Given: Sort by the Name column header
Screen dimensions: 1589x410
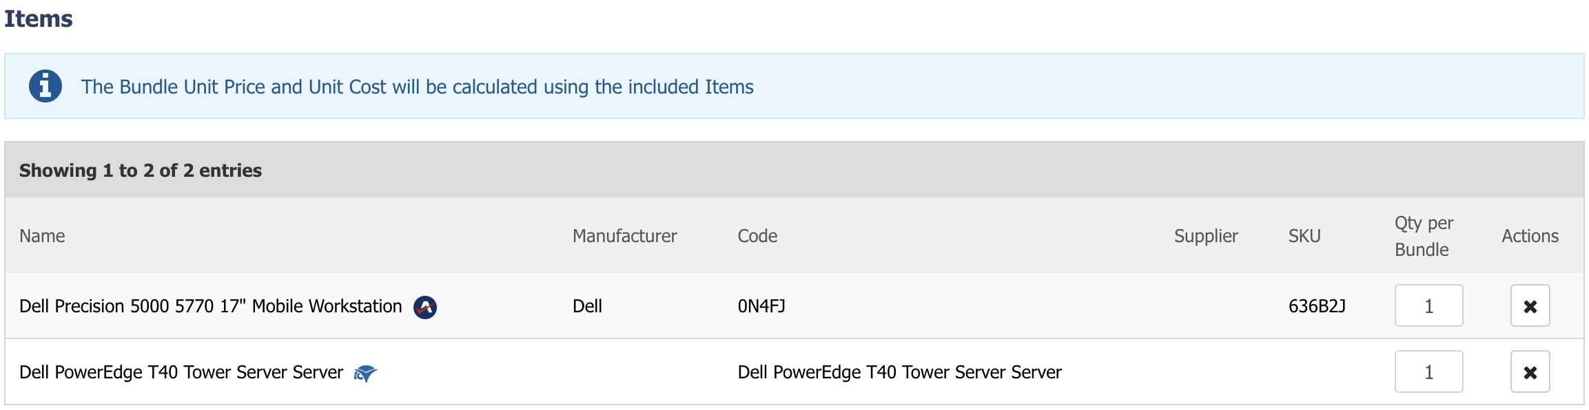Looking at the screenshot, I should pyautogui.click(x=42, y=236).
